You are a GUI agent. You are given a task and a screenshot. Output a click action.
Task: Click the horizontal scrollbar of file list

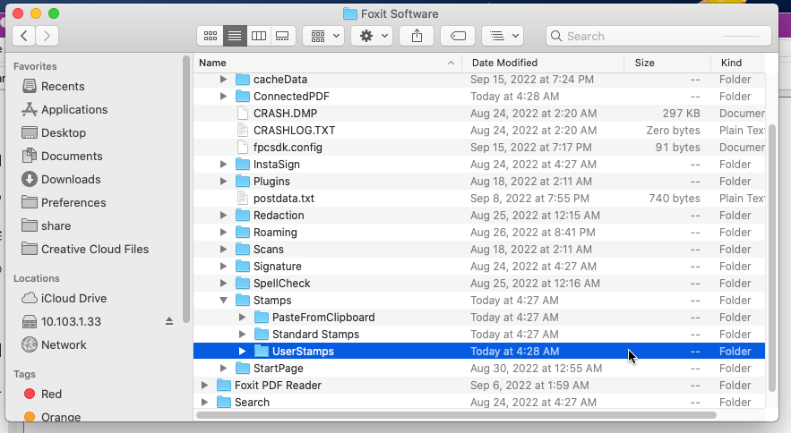456,415
